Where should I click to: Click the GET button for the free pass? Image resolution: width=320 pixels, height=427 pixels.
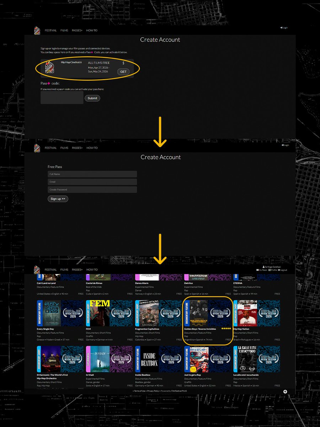pos(123,72)
